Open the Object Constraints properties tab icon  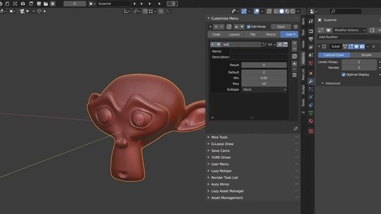point(311,105)
